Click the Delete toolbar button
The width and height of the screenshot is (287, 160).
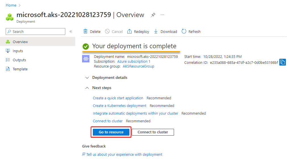pyautogui.click(x=92, y=31)
